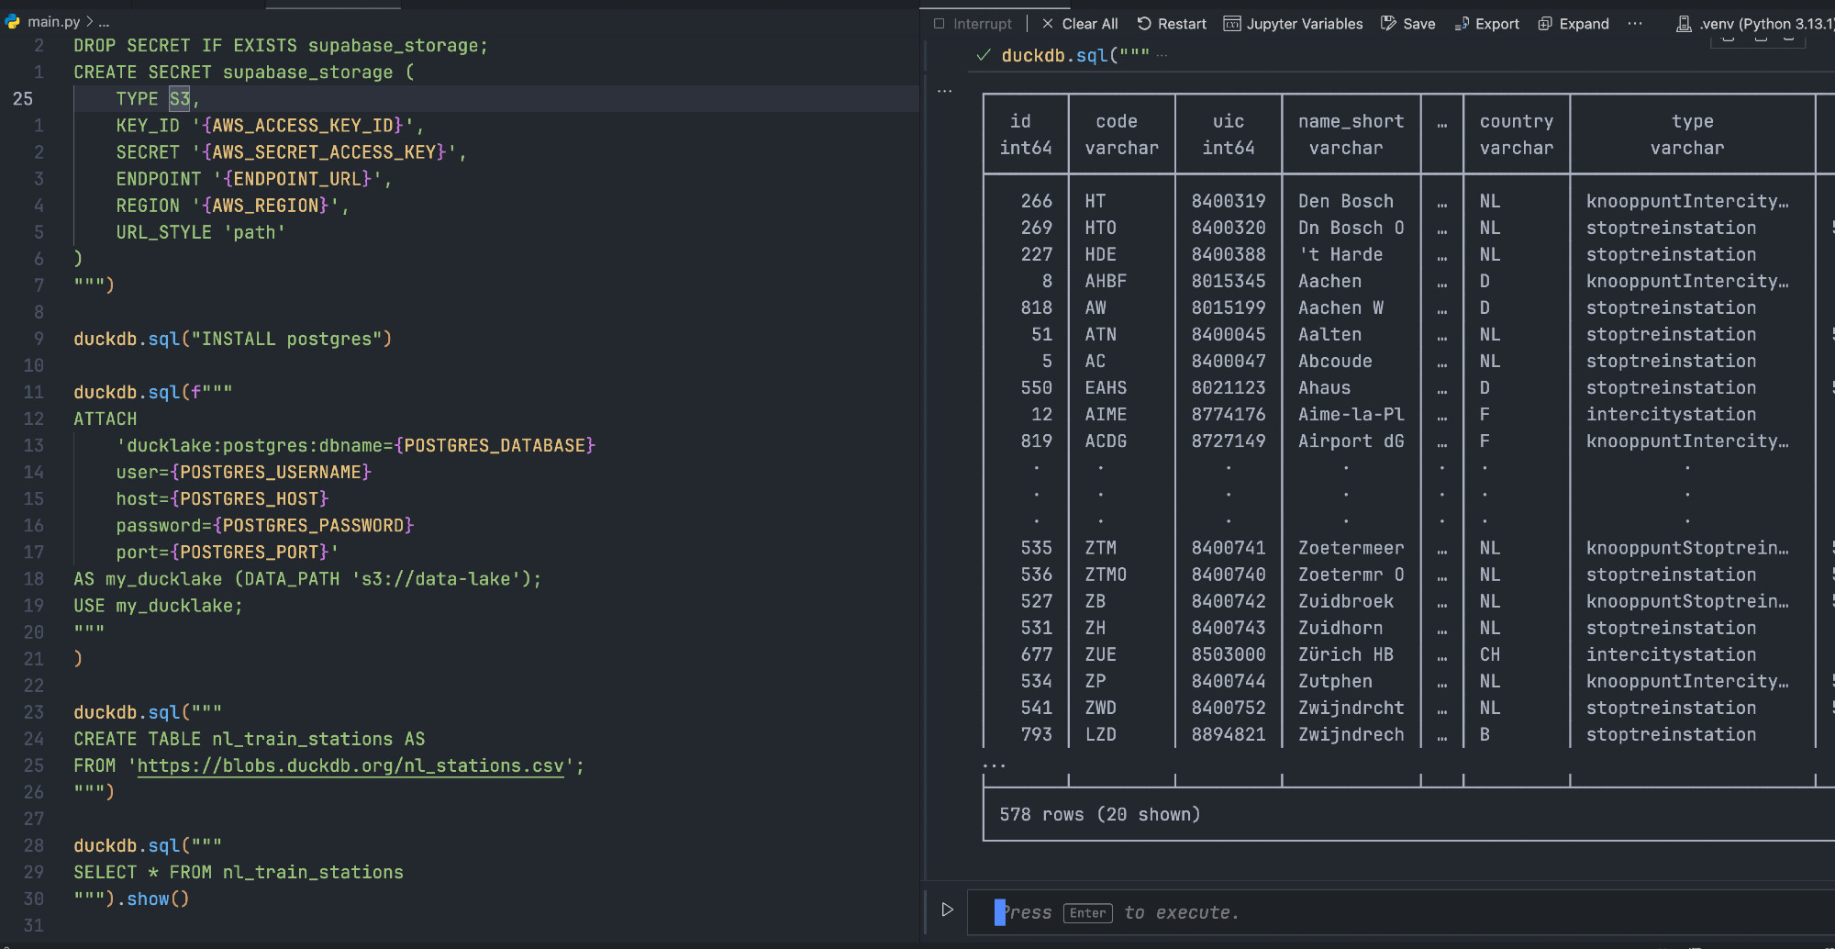Click the REGION '{AWS_REGION}' line

coord(232,206)
